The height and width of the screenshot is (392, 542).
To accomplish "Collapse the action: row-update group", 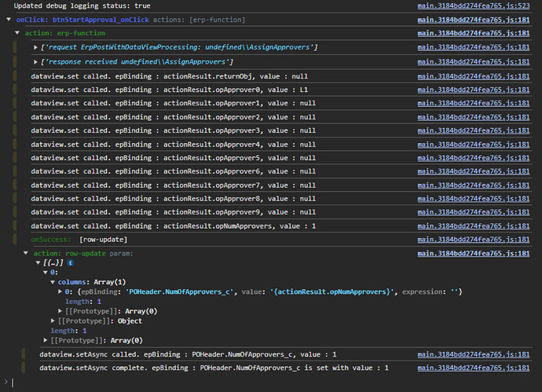I will coord(26,254).
